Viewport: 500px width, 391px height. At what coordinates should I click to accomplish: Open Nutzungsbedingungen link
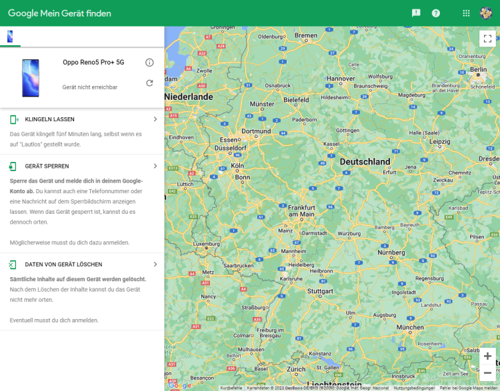[x=414, y=388]
